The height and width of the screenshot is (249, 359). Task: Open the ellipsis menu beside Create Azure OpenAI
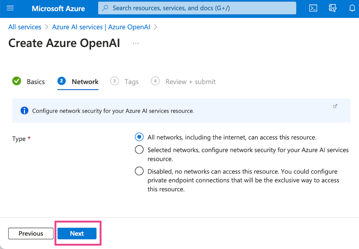tap(136, 43)
